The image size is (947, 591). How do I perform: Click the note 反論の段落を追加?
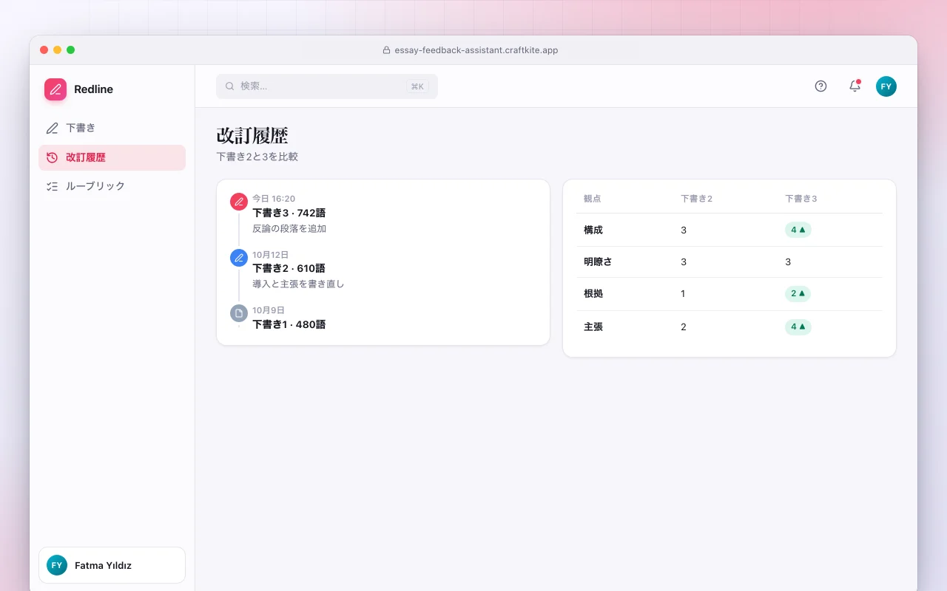289,228
